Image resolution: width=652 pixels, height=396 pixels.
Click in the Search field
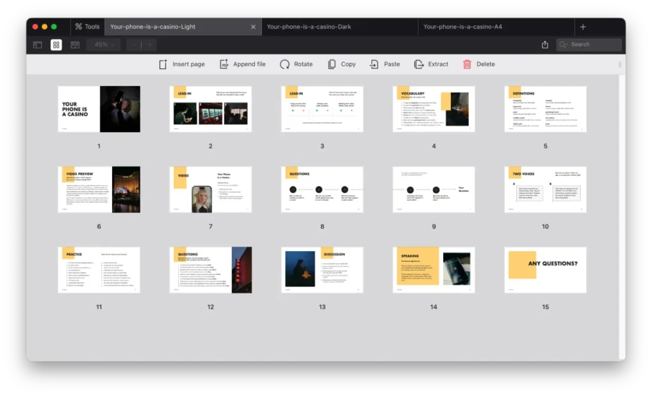pos(593,44)
